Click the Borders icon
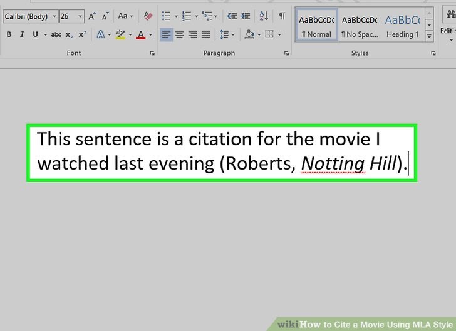This screenshot has height=331, width=456. point(269,34)
